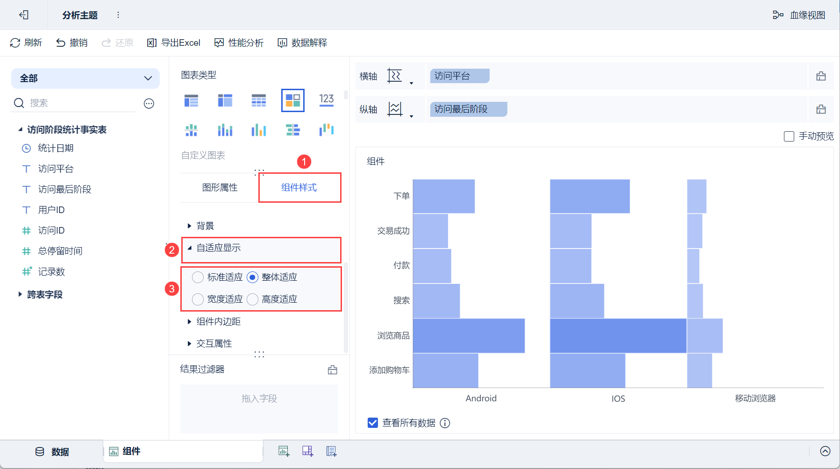This screenshot has width=840, height=469.
Task: Open 数据解释 data explanation
Action: pos(302,43)
